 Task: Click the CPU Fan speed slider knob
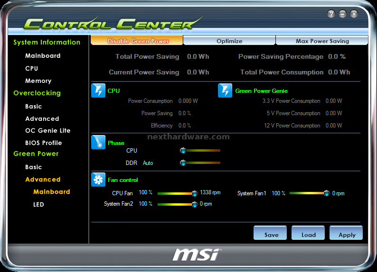point(195,193)
